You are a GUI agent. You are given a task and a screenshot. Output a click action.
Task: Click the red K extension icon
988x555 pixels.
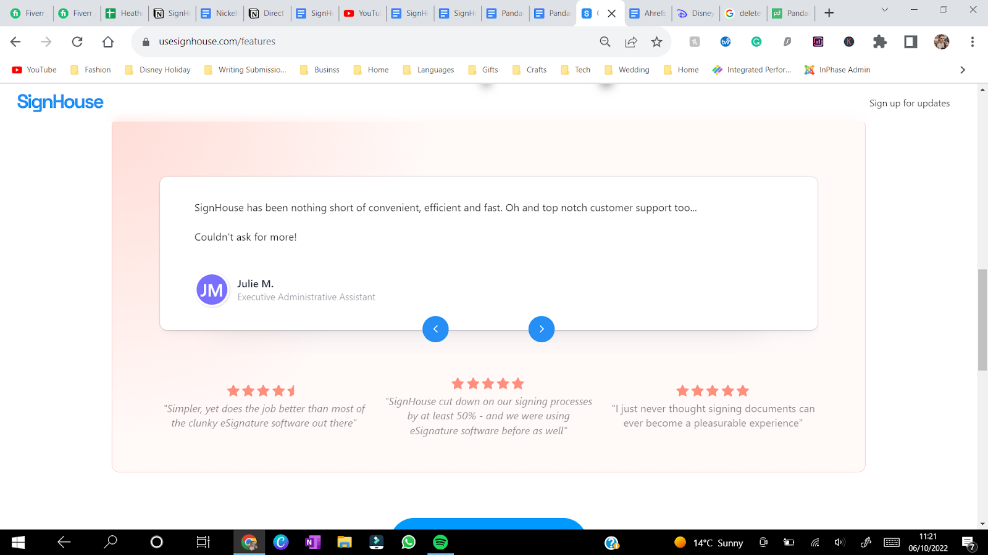pos(849,42)
